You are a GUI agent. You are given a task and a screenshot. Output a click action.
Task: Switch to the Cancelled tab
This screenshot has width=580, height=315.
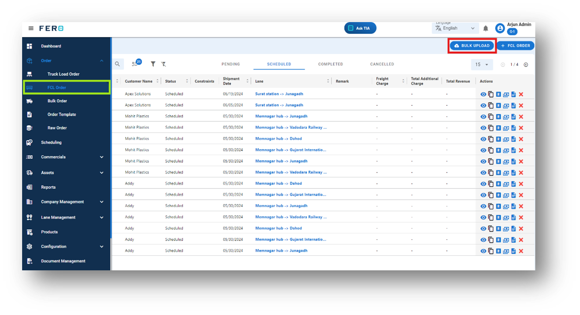coord(382,64)
